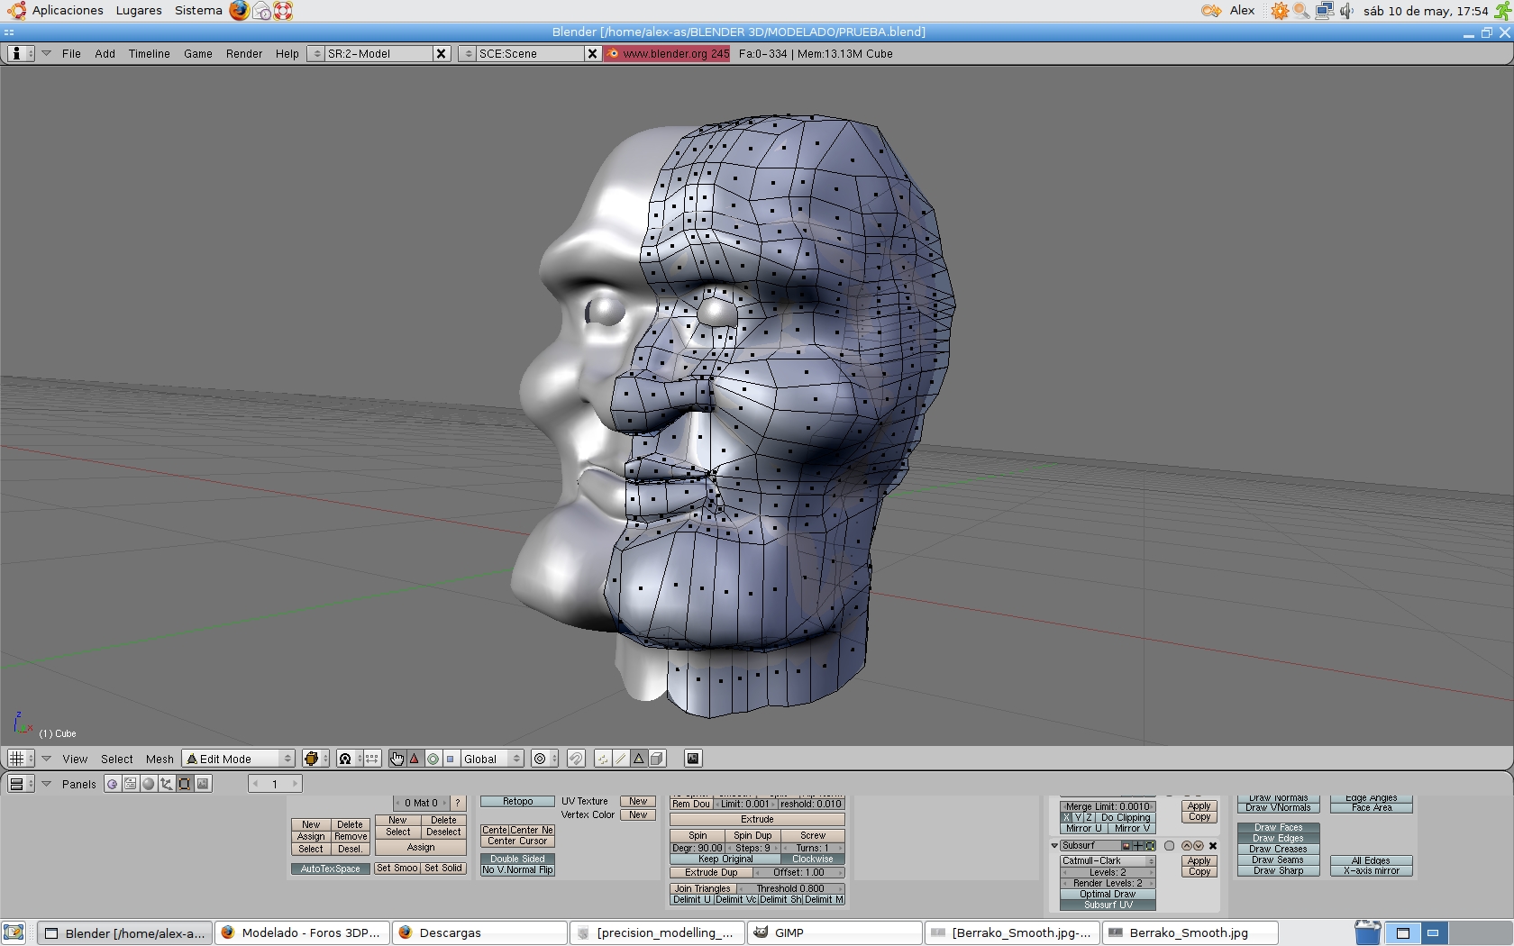Select the rotate manipulator circle icon
1514x946 pixels.
(433, 759)
